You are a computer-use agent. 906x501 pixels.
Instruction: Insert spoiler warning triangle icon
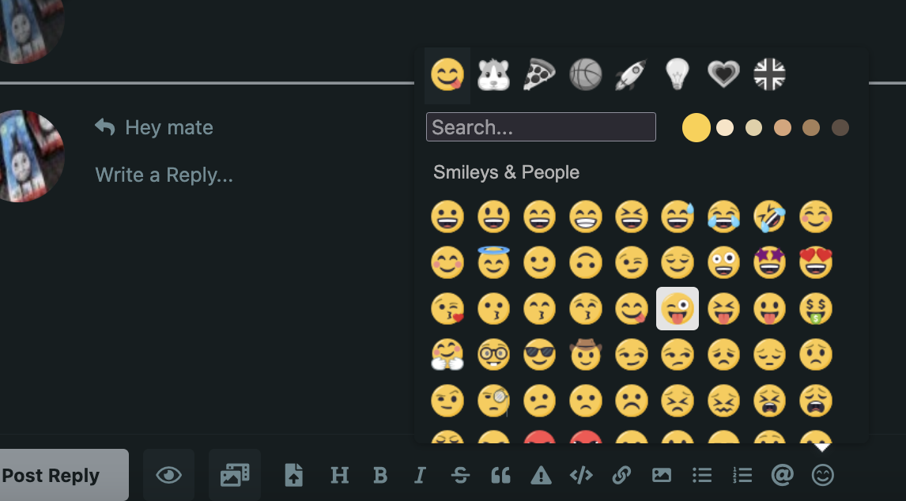tap(541, 476)
